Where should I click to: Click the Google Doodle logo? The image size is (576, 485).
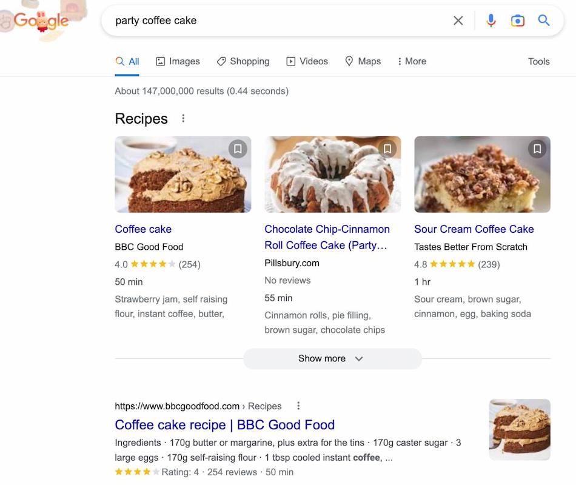click(x=41, y=21)
